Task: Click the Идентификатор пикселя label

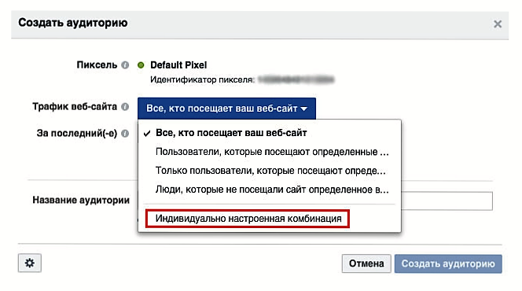Action: coord(202,79)
